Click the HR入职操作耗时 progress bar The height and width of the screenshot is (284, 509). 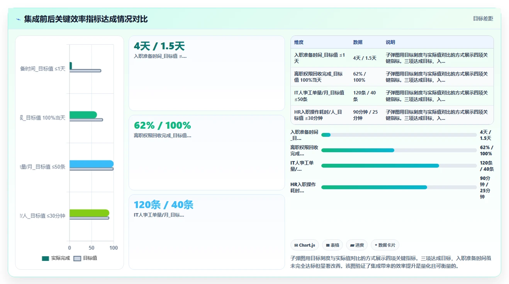point(399,187)
